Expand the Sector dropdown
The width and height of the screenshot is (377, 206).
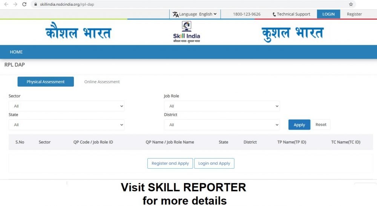66,106
